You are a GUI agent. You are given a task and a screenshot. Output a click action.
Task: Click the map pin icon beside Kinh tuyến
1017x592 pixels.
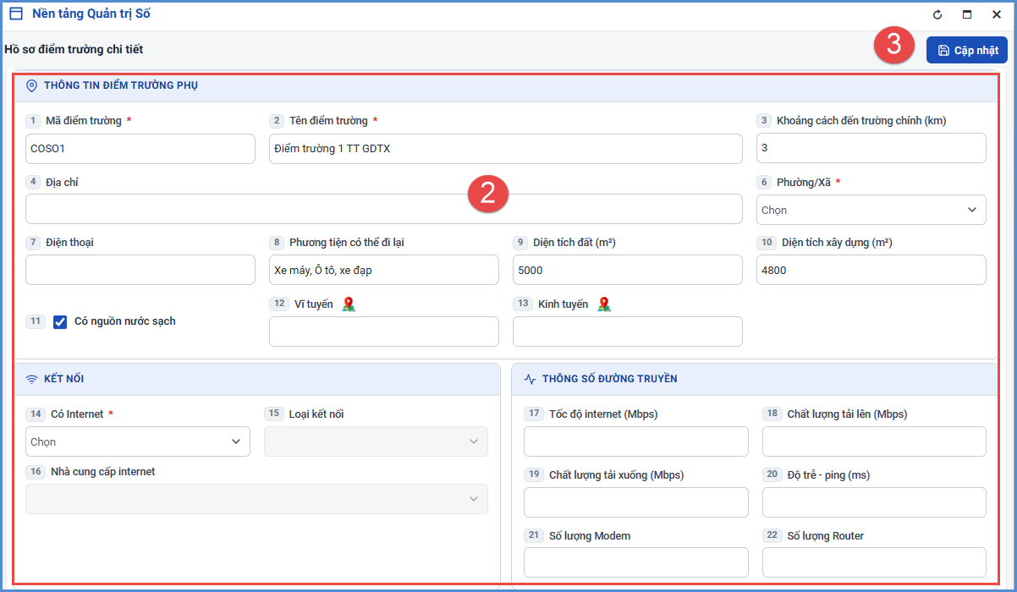[604, 304]
